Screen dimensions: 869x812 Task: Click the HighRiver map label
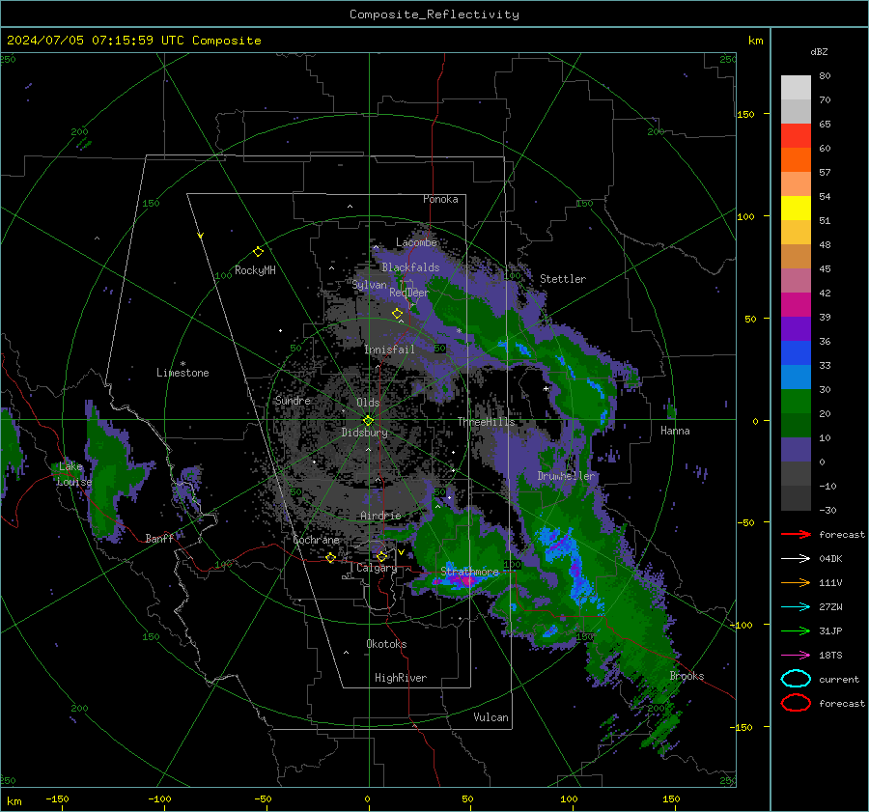tap(401, 678)
